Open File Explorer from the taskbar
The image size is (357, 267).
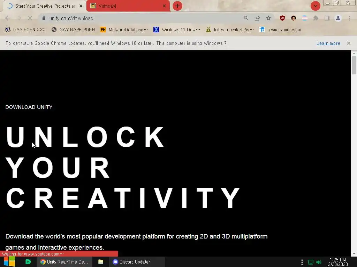(x=101, y=262)
